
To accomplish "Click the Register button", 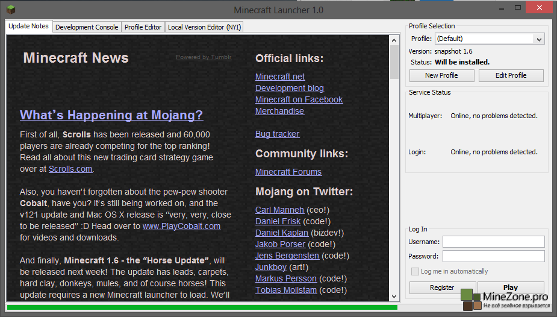I will pyautogui.click(x=442, y=288).
